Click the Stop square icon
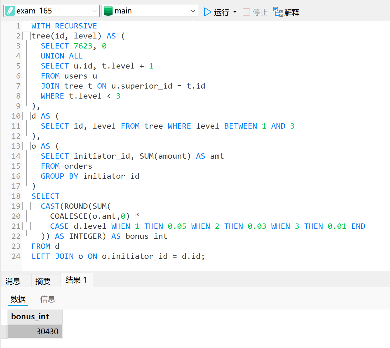390x348 pixels. [x=246, y=12]
